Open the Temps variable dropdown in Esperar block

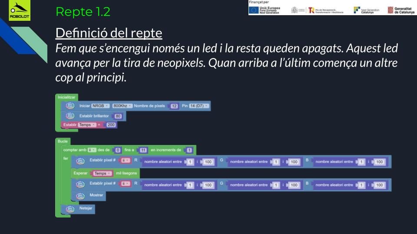(x=102, y=173)
